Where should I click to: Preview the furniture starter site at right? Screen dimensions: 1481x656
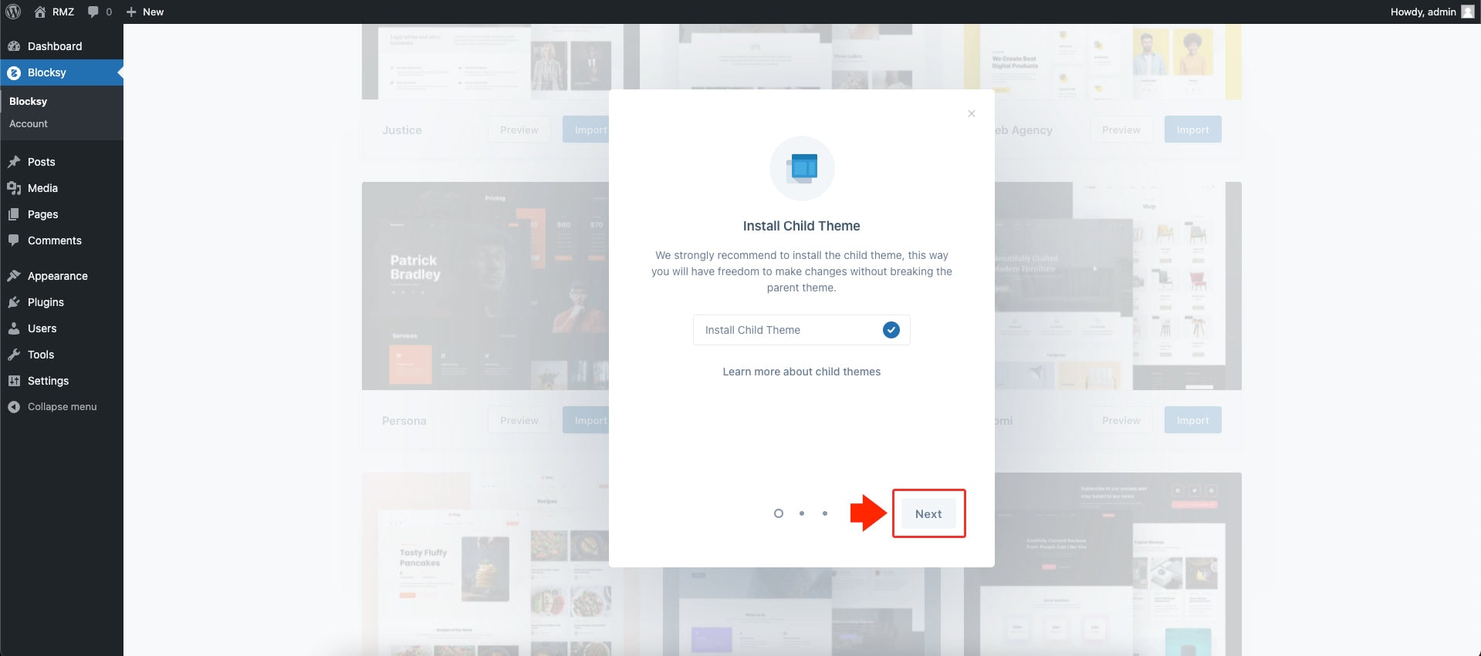coord(1121,420)
